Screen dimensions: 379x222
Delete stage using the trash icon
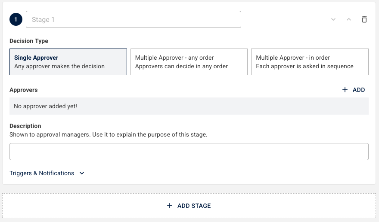tap(364, 19)
